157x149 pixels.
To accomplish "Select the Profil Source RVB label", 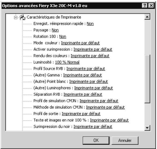I will (x=48, y=69).
